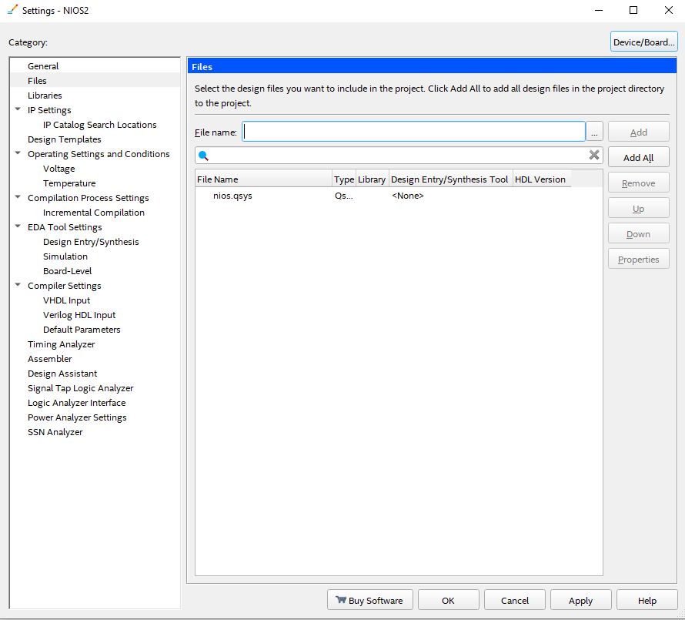Collapse Compilation Process Settings node
Viewport: 685px width, 620px height.
[x=18, y=197]
